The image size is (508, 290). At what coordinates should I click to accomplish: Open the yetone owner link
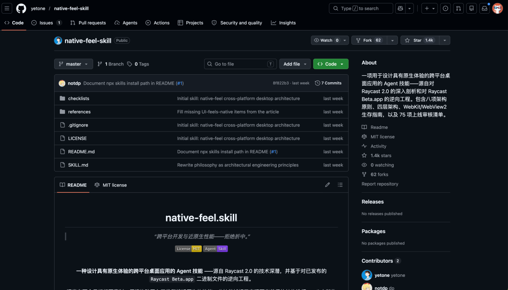click(x=38, y=8)
